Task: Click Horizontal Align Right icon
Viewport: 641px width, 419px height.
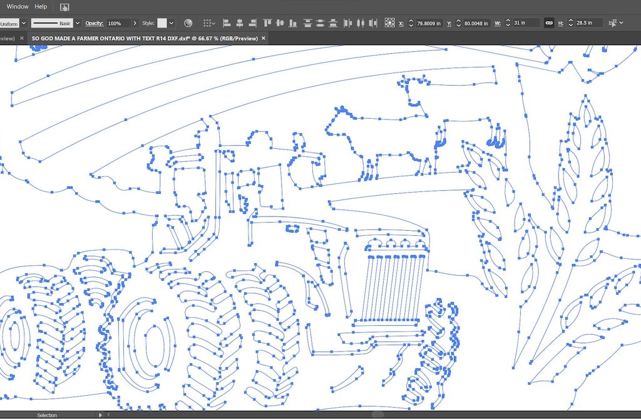Action: (x=252, y=23)
